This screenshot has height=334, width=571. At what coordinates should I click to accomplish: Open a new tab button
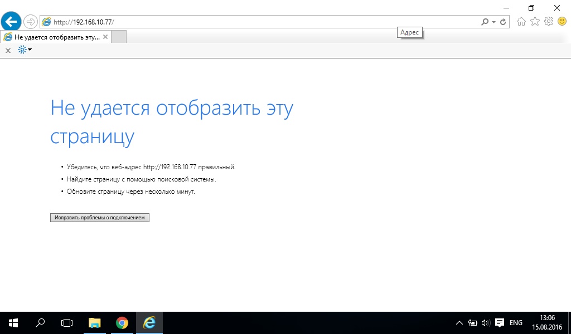pyautogui.click(x=119, y=37)
